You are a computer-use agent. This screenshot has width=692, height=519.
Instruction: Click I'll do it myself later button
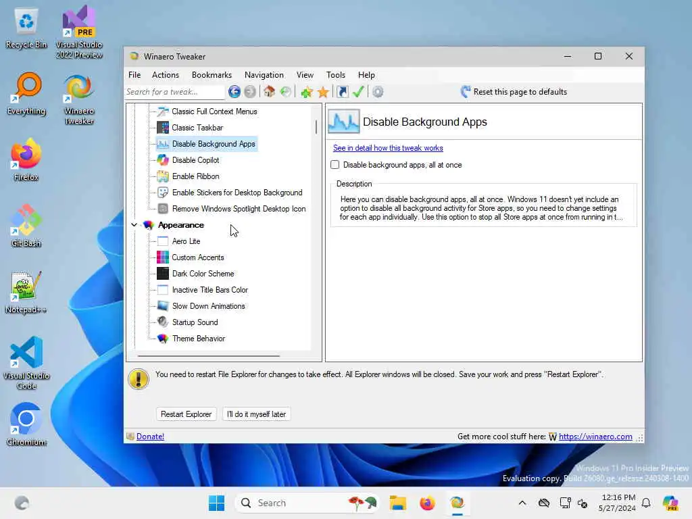click(x=256, y=414)
